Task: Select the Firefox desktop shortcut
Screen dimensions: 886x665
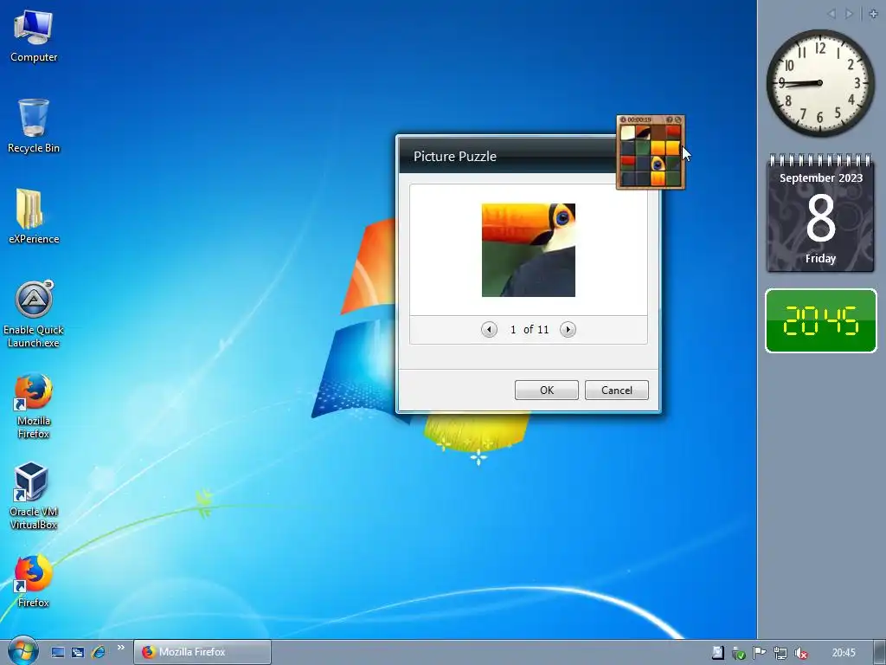Action: (34, 581)
